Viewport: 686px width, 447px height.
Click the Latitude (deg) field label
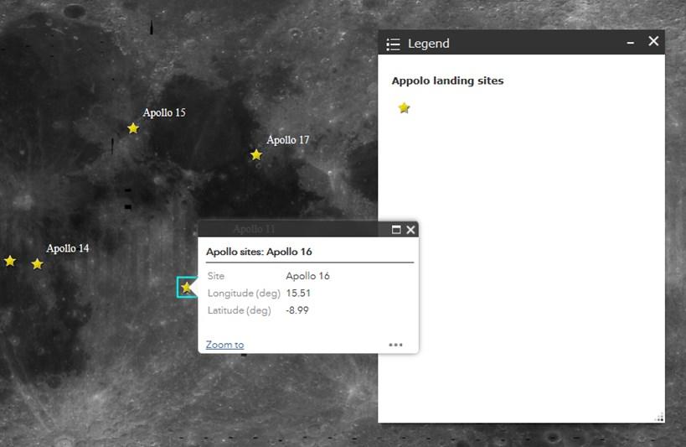point(240,310)
